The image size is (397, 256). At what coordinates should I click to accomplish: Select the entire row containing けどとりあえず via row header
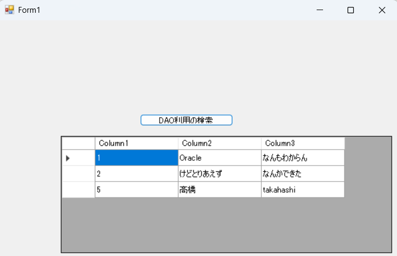click(x=78, y=174)
